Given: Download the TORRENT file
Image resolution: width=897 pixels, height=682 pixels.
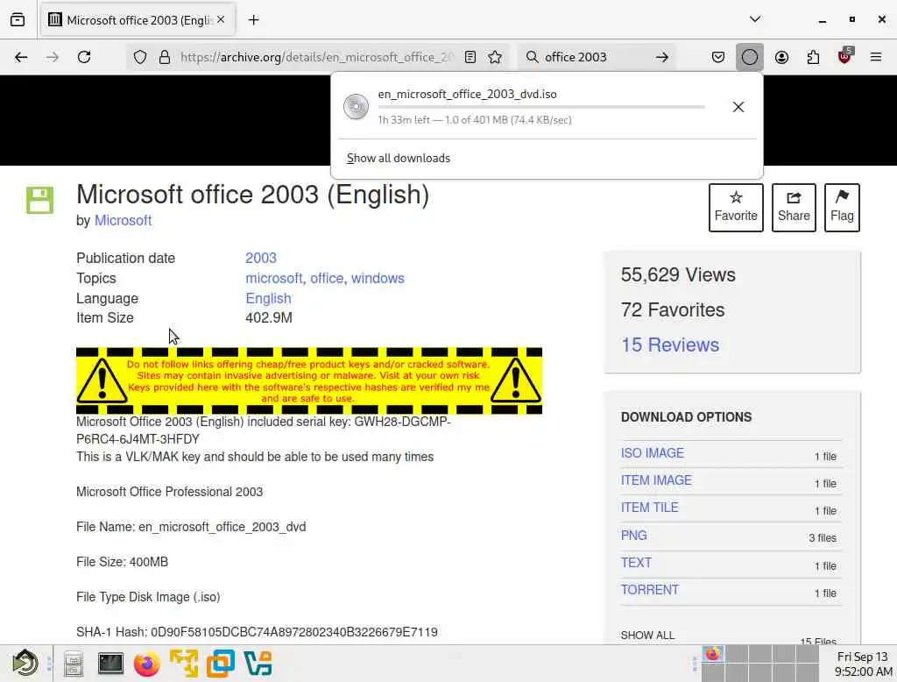Looking at the screenshot, I should (650, 590).
